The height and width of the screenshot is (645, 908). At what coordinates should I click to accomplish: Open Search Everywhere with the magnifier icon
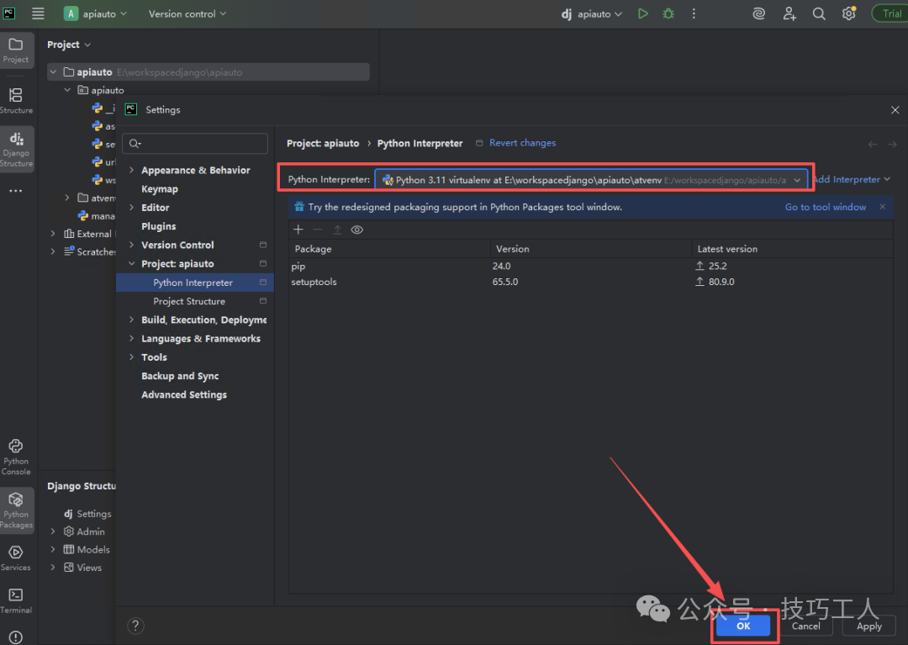tap(819, 13)
